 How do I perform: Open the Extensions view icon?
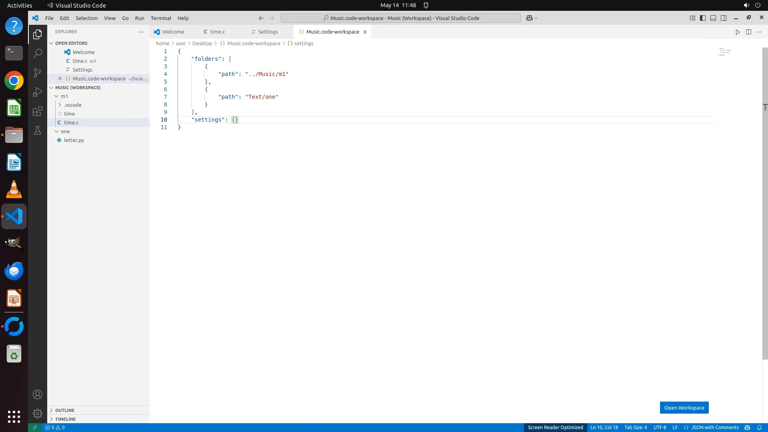click(37, 111)
